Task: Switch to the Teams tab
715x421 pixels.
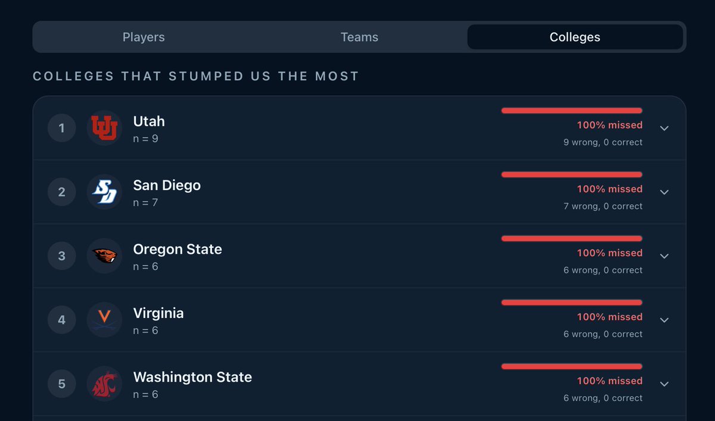Action: [359, 37]
